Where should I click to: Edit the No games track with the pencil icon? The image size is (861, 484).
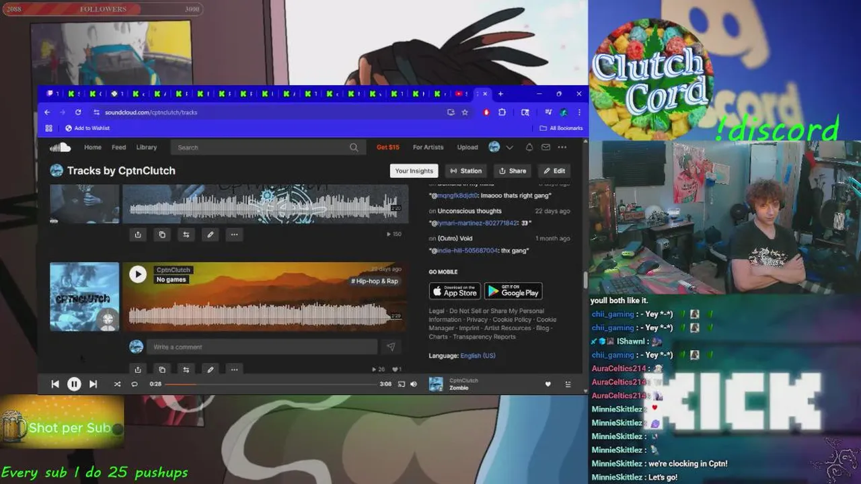(x=211, y=369)
